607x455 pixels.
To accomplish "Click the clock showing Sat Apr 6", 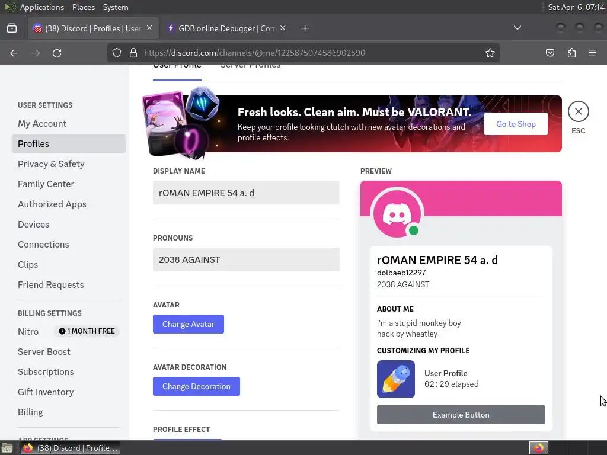I will pos(576,7).
